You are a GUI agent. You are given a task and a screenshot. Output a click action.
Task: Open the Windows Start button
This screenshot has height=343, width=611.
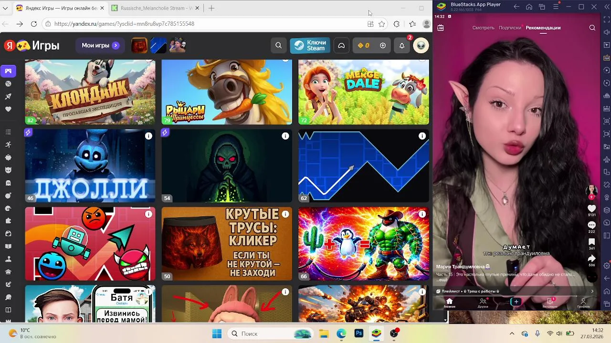pyautogui.click(x=217, y=333)
